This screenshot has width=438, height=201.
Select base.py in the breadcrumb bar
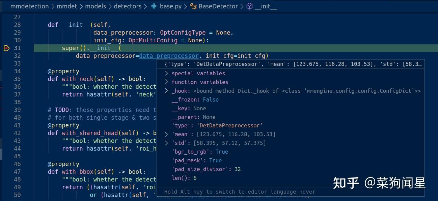tap(170, 6)
